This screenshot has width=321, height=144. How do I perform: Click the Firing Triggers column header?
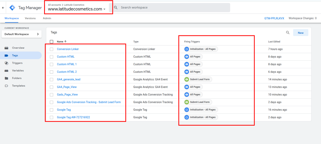[x=192, y=42]
